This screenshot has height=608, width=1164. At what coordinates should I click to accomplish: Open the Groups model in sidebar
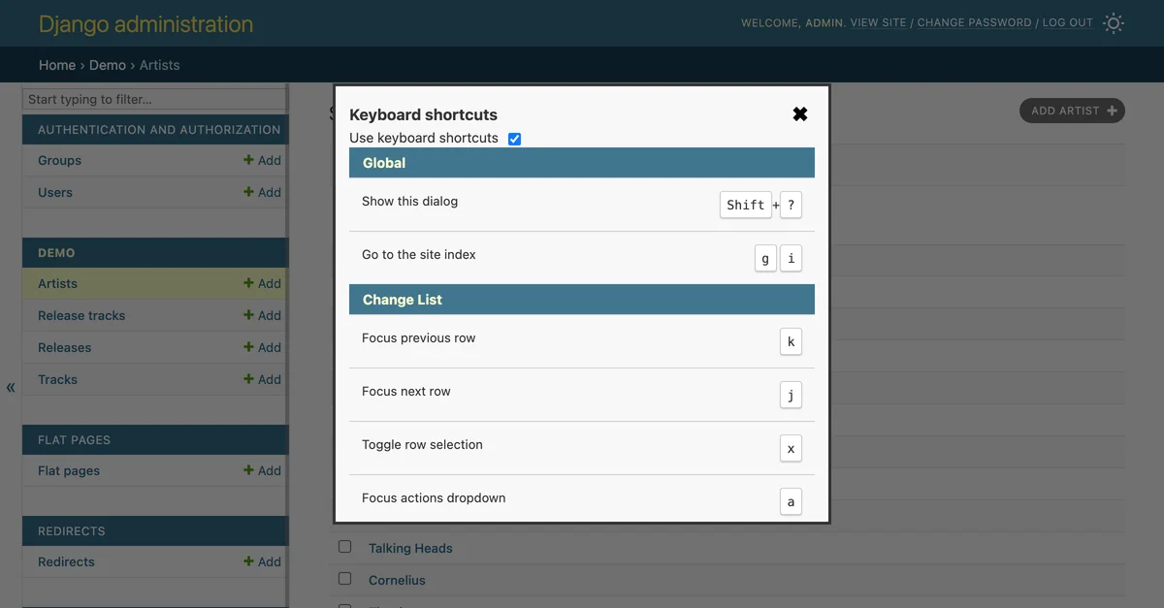coord(59,160)
